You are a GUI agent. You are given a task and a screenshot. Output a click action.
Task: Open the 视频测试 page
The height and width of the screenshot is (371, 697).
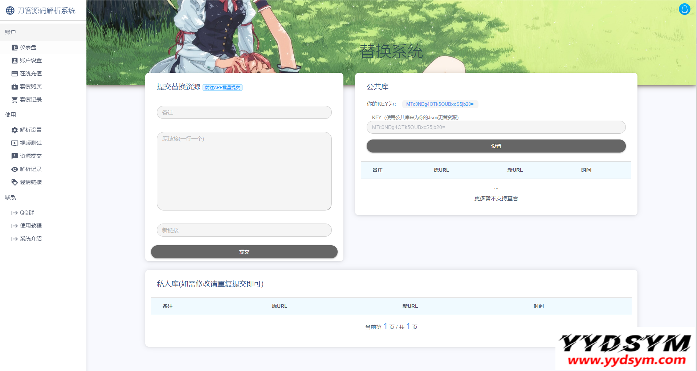tap(43, 143)
